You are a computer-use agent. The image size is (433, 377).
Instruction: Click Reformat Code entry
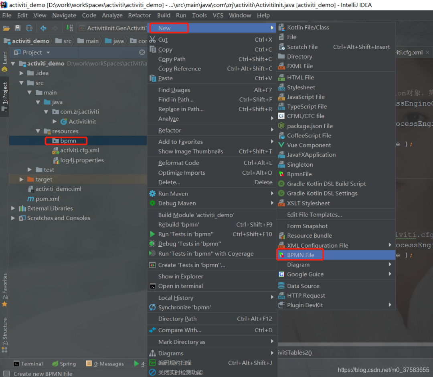[212, 163]
